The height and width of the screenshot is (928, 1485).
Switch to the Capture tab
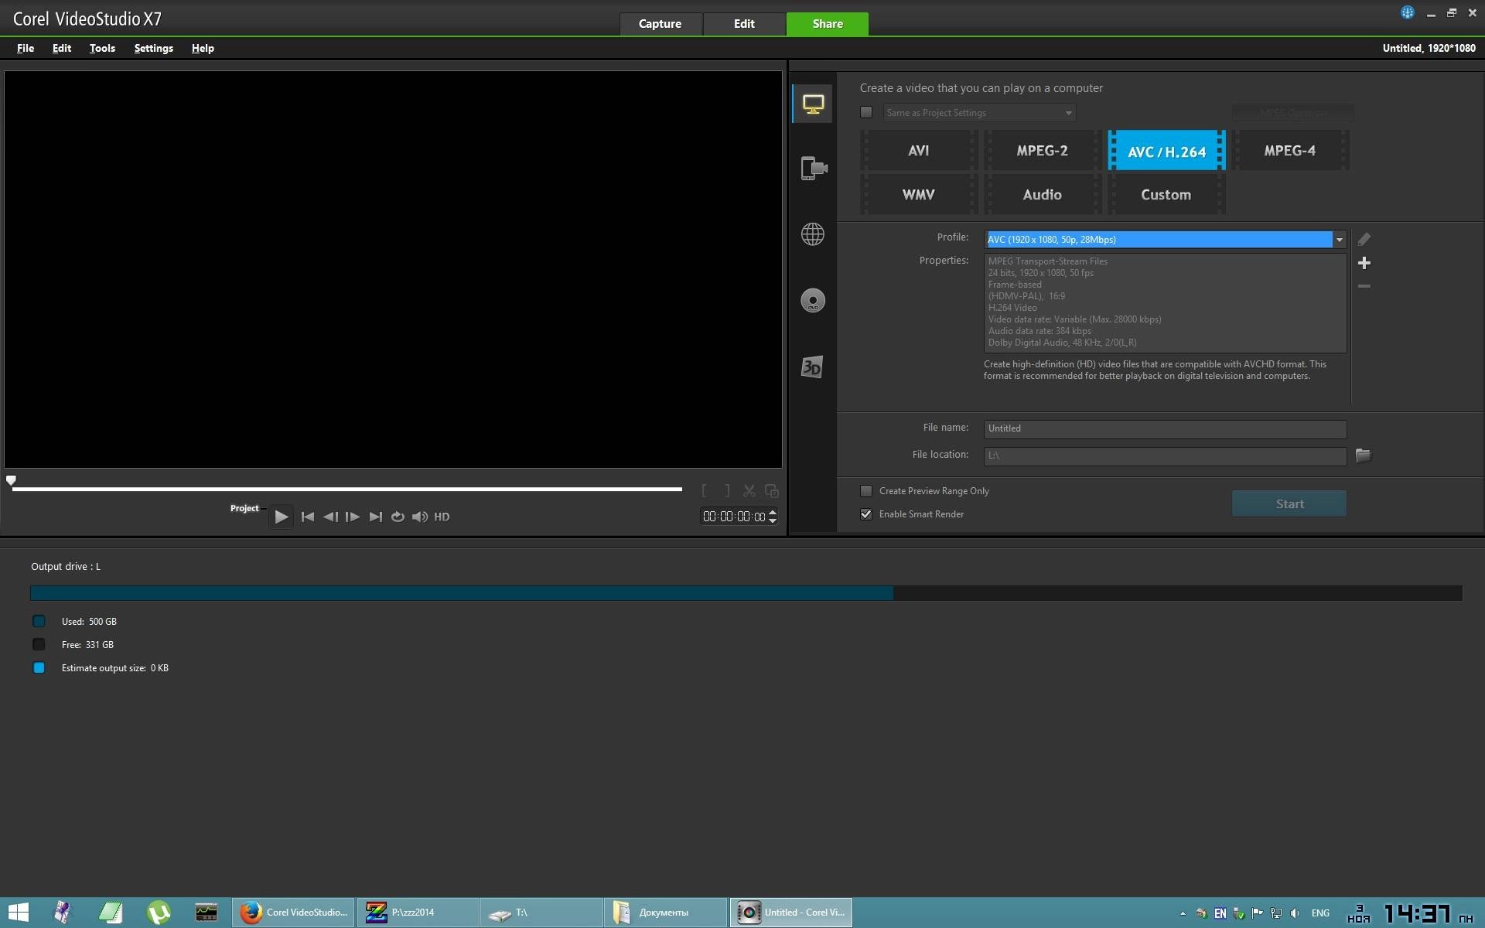(661, 24)
